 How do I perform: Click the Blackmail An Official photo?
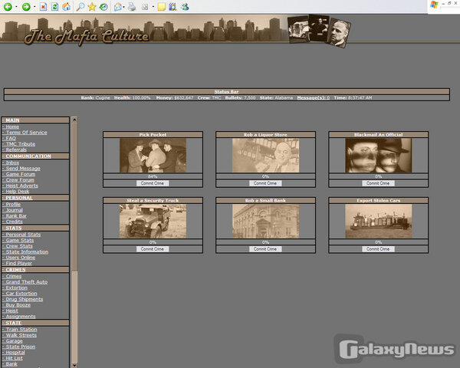coord(379,155)
